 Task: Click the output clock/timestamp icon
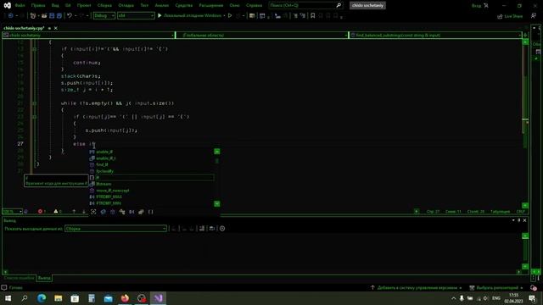pos(222,228)
